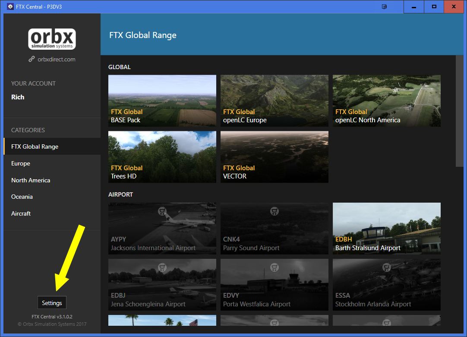Click the Orbx Simulation Systems 2017 copyright text

pos(52,324)
